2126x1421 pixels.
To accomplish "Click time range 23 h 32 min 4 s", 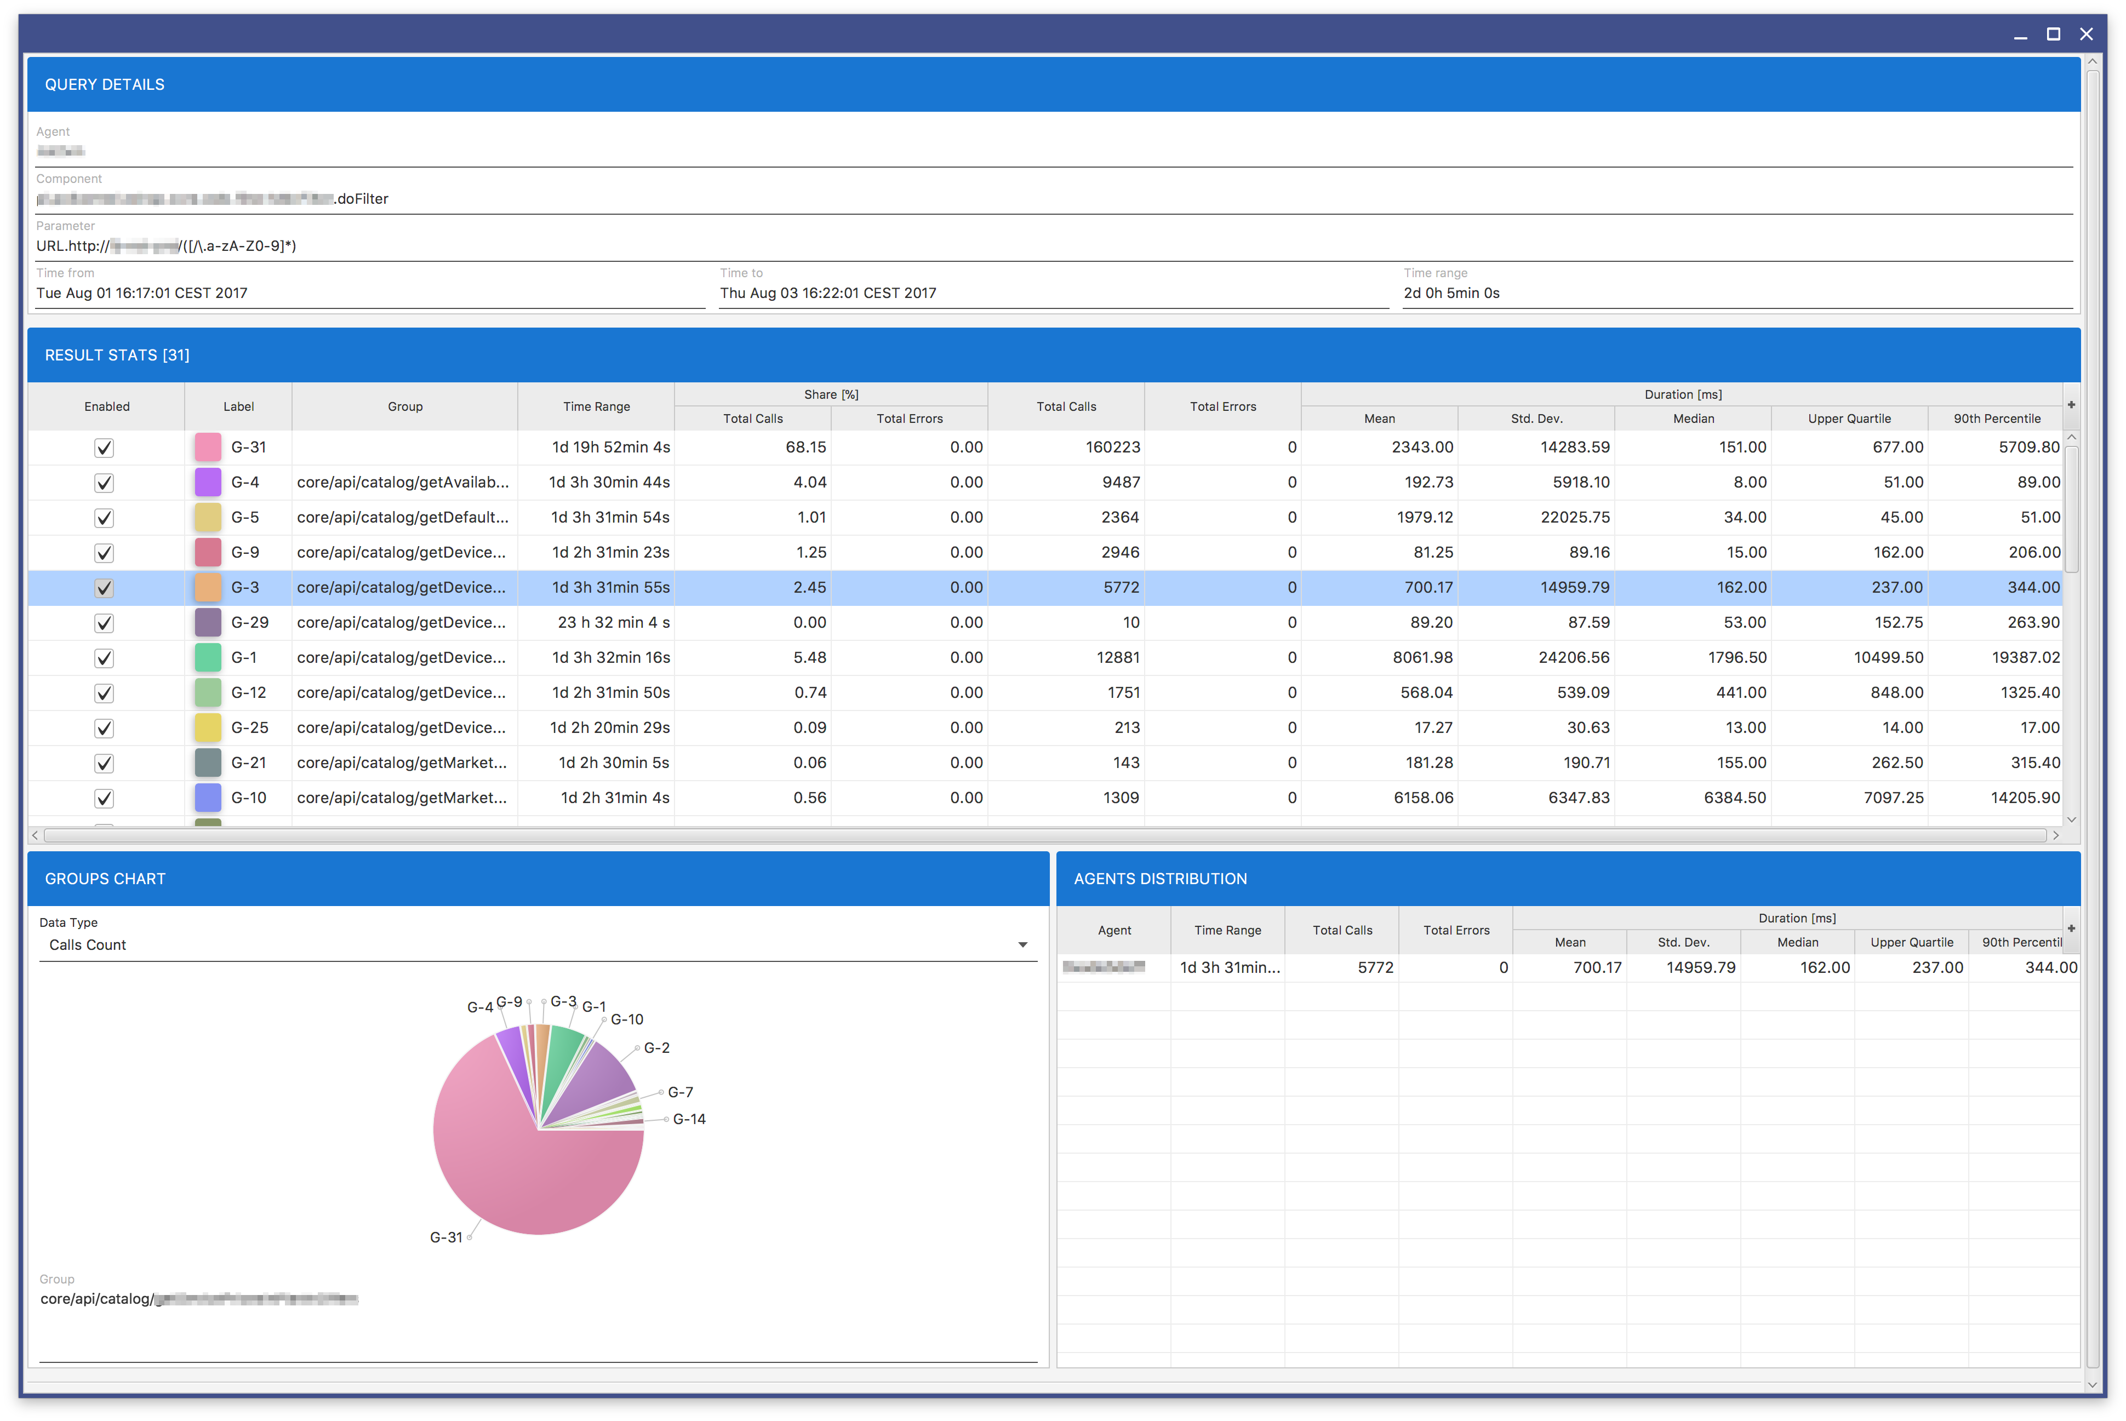I will click(614, 622).
